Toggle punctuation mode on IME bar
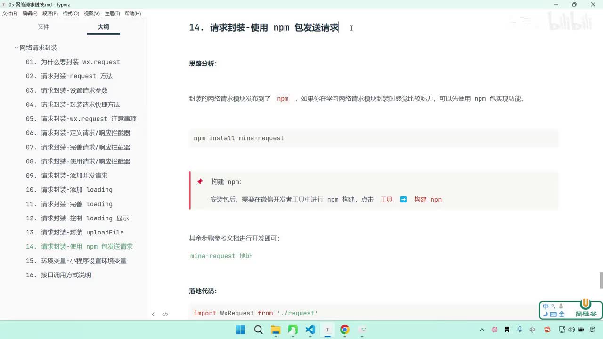603x339 pixels. [553, 306]
